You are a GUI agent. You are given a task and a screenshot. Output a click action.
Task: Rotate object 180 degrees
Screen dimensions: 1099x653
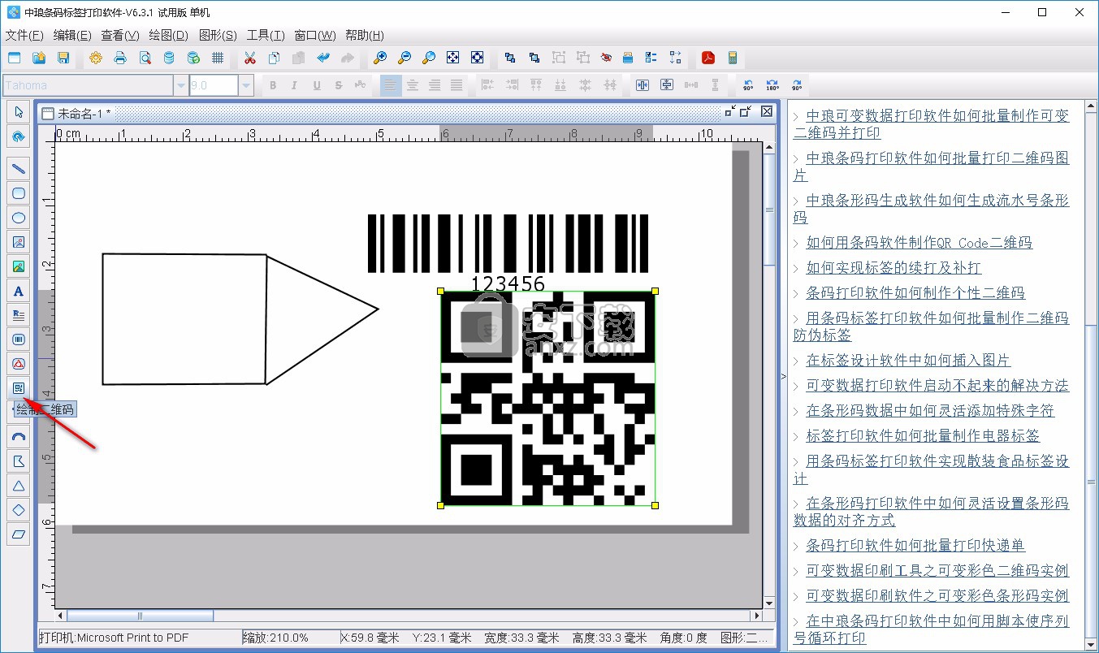772,85
